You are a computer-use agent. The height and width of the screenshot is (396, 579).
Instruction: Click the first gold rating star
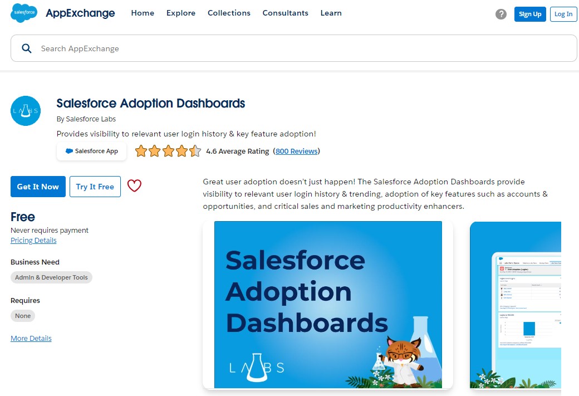click(141, 150)
